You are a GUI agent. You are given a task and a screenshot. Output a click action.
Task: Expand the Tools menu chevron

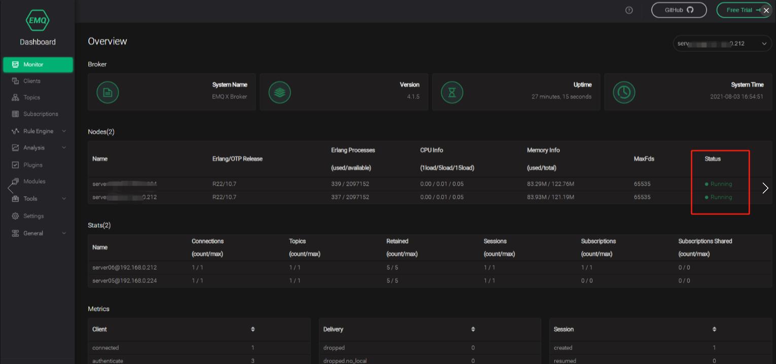[x=64, y=198]
